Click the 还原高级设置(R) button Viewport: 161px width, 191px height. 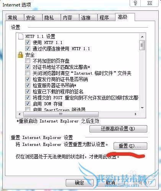[x=118, y=129]
